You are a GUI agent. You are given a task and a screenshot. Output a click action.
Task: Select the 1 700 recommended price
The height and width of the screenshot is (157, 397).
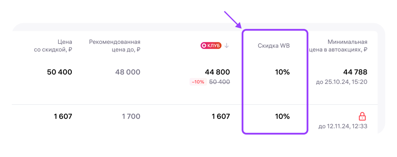131,117
